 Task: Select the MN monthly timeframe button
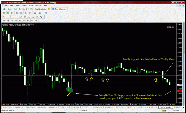tap(36, 21)
